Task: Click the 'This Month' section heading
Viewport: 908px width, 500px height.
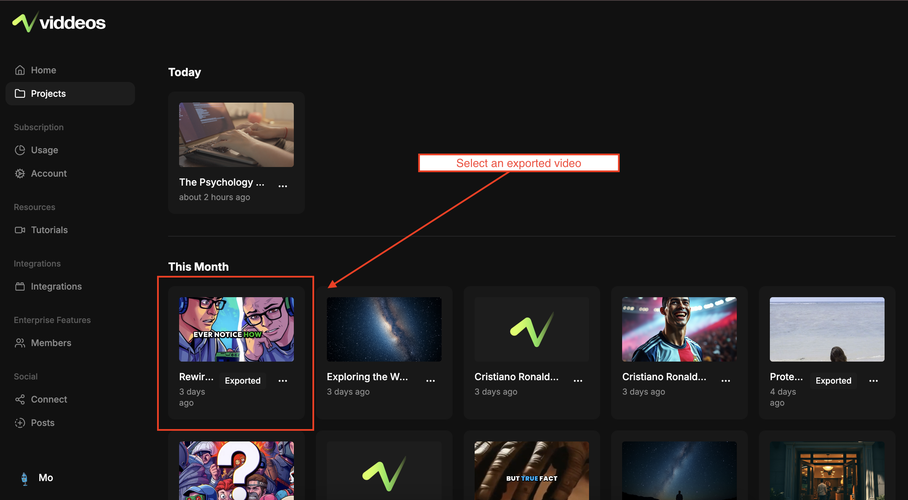Action: (x=198, y=267)
